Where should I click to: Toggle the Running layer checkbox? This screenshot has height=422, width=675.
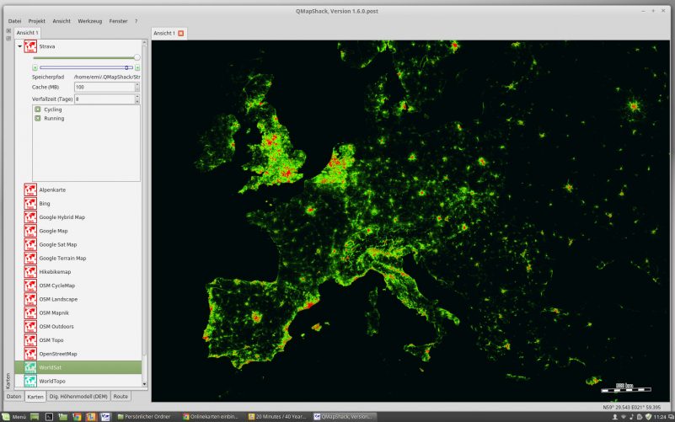[x=38, y=119]
